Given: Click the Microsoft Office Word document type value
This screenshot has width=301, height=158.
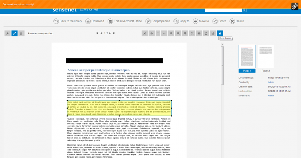Looking at the screenshot, I should pos(278,78).
